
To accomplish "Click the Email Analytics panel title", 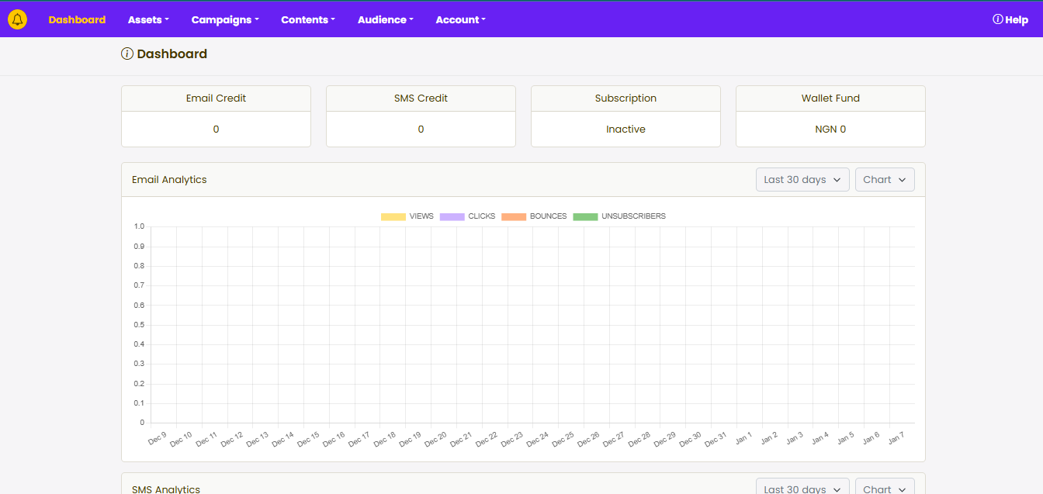I will (169, 180).
